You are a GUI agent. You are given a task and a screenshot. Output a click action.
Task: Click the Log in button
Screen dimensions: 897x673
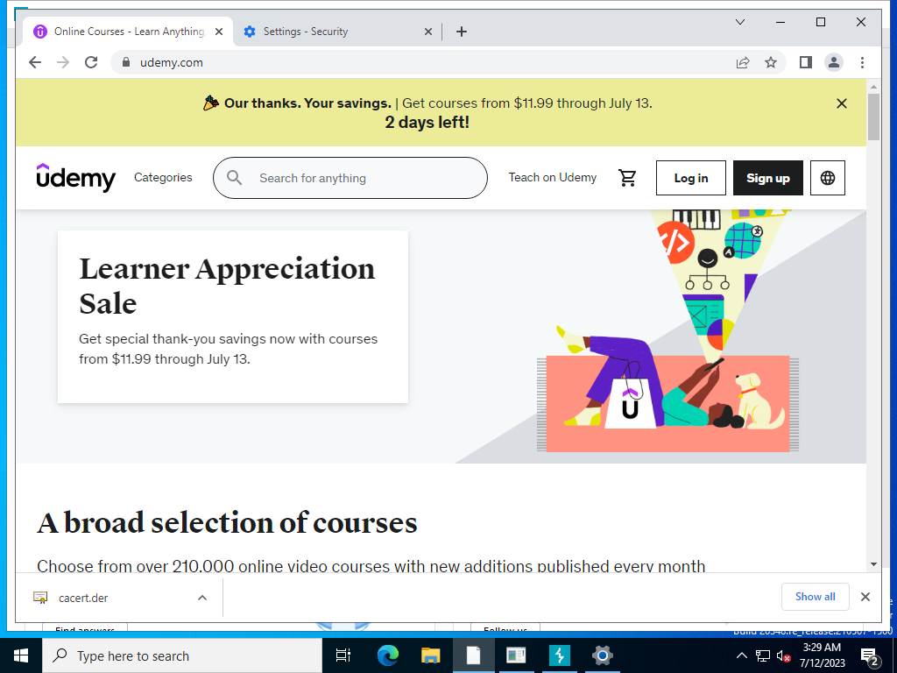691,178
